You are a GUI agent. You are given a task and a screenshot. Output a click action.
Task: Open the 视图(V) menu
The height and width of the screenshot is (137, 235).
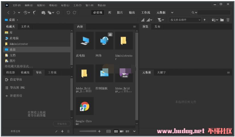point(41,5)
